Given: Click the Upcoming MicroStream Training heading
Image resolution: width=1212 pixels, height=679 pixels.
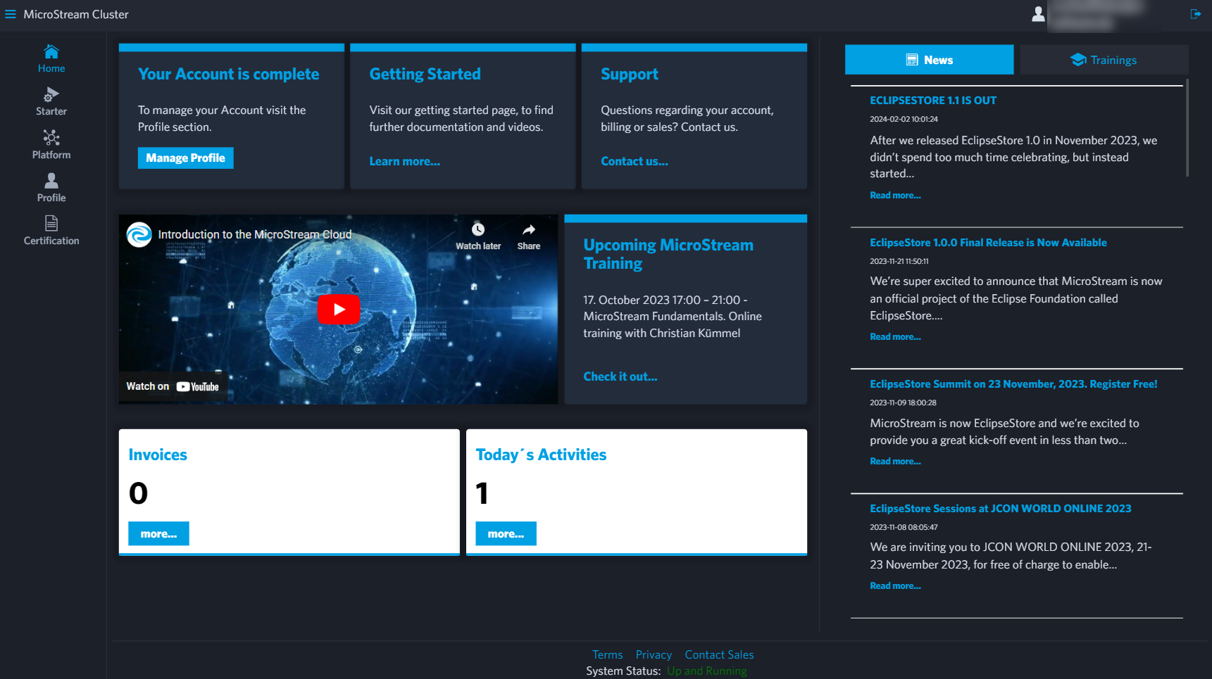Looking at the screenshot, I should coord(668,254).
